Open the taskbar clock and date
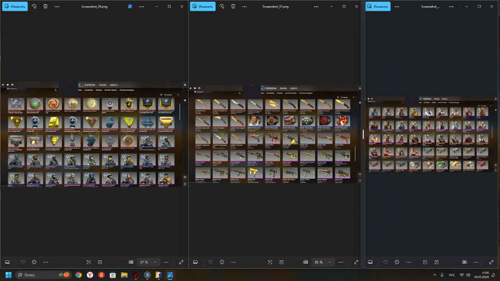 coord(481,275)
